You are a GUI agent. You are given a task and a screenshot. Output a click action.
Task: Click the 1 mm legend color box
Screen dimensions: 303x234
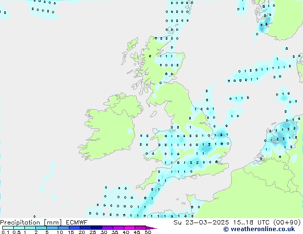pyautogui.click(x=30, y=228)
